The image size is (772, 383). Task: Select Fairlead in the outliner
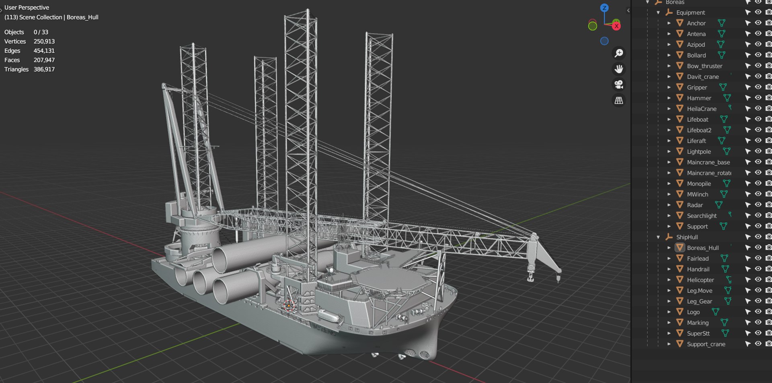pyautogui.click(x=698, y=258)
